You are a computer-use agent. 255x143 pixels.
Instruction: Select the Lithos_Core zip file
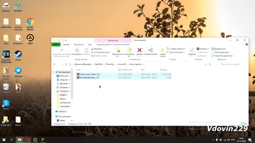point(124,74)
